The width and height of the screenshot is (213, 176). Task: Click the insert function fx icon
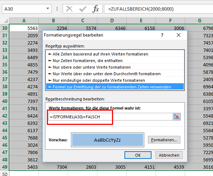click(96, 9)
